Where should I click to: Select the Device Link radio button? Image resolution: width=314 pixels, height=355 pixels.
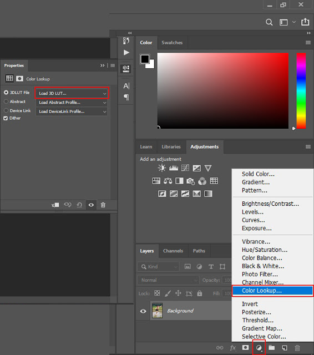6,110
